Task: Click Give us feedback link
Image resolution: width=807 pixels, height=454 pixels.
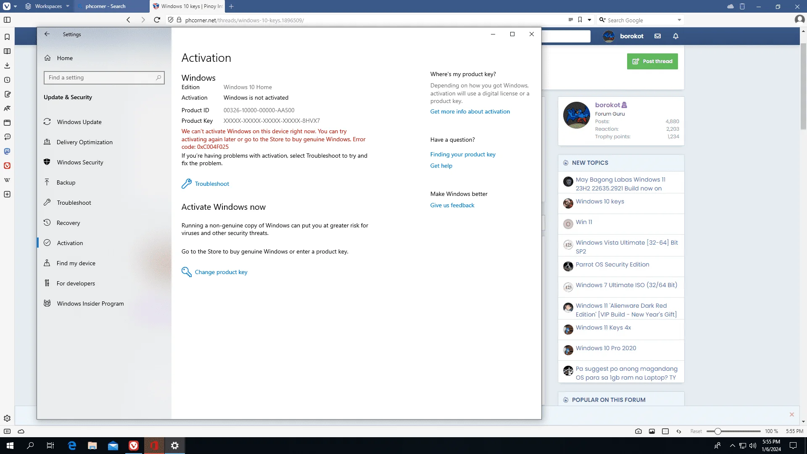Action: coord(452,205)
